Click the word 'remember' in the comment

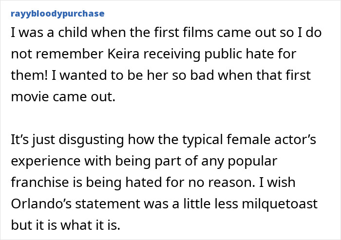(70, 54)
